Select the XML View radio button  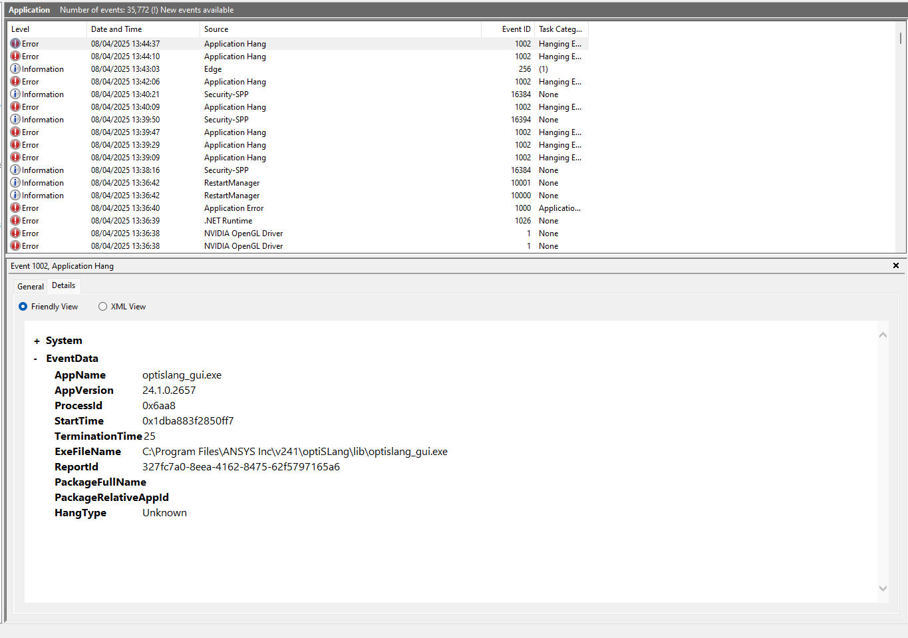[102, 307]
